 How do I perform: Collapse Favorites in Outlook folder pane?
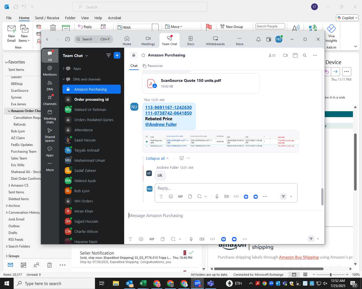tap(7, 62)
